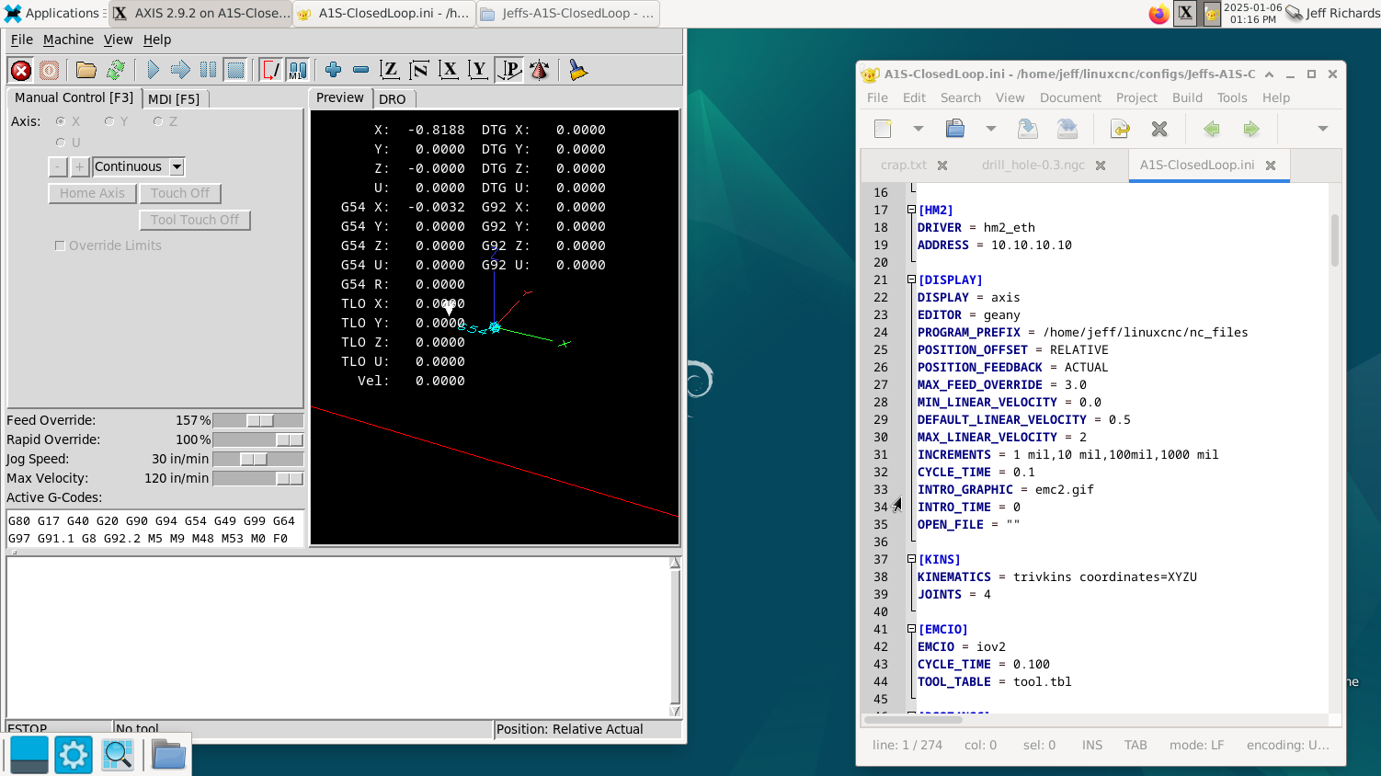Select the Z top view icon
1381x776 pixels.
click(390, 70)
